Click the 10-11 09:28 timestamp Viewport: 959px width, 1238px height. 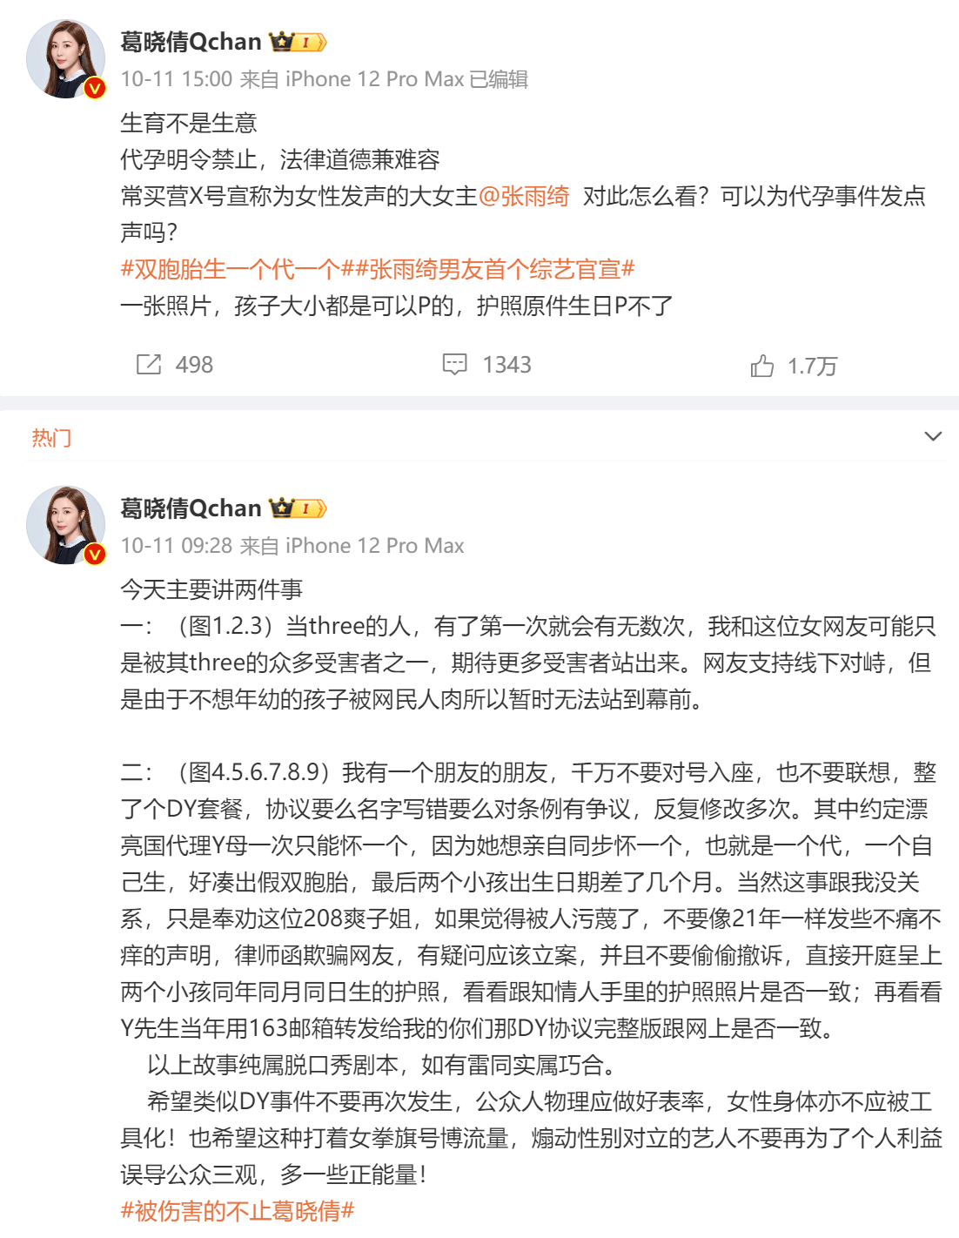click(177, 546)
